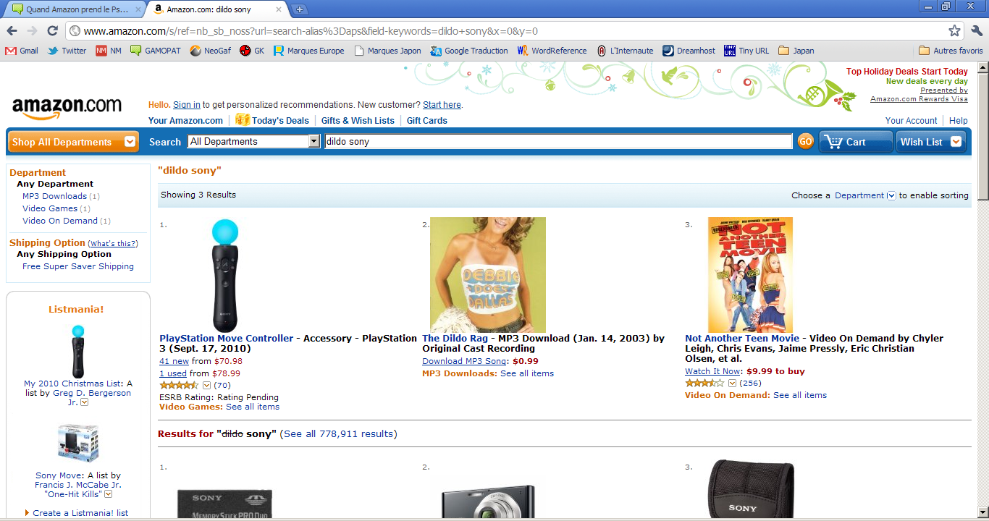This screenshot has height=521, width=989.
Task: Click Create a Listmania! list link
Action: [80, 513]
